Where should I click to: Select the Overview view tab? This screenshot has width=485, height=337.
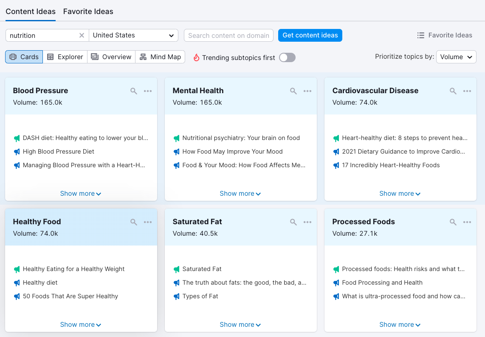click(x=111, y=56)
